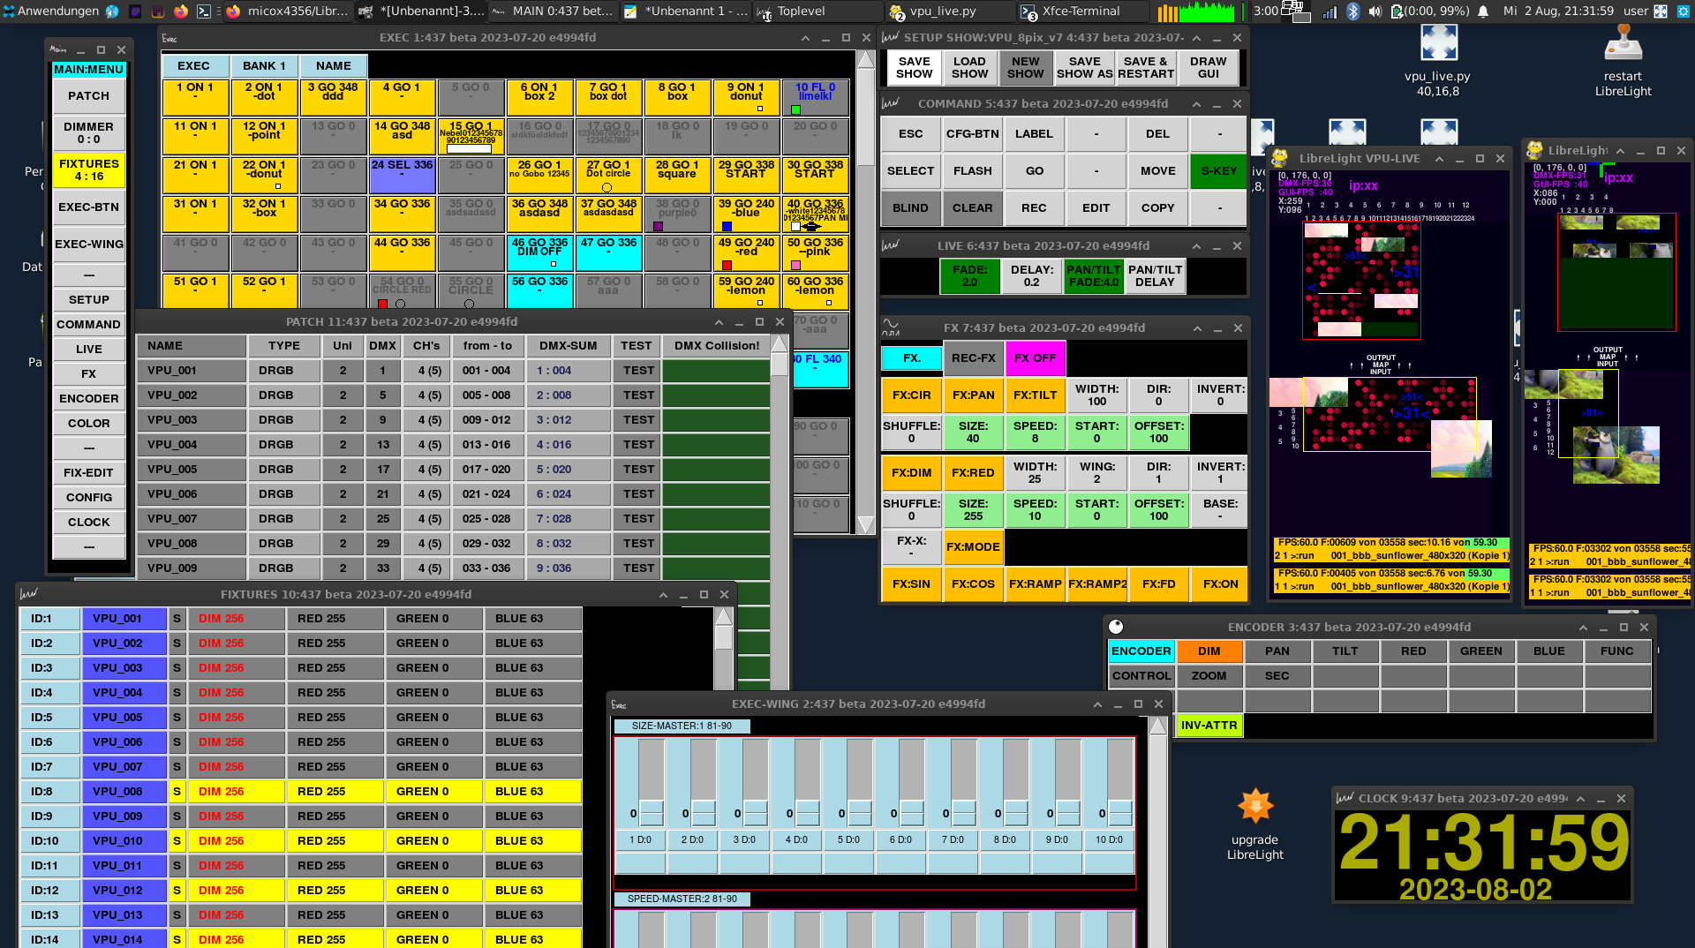Image resolution: width=1695 pixels, height=948 pixels.
Task: Toggle BLIND mode in COMMAND window
Action: point(910,208)
